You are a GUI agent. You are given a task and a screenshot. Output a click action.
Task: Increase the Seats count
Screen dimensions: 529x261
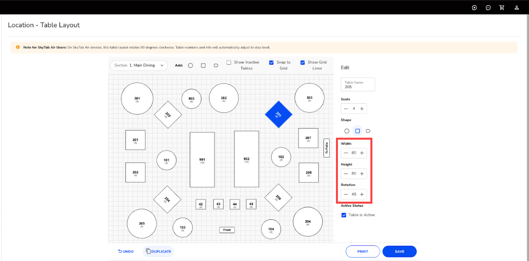[362, 108]
